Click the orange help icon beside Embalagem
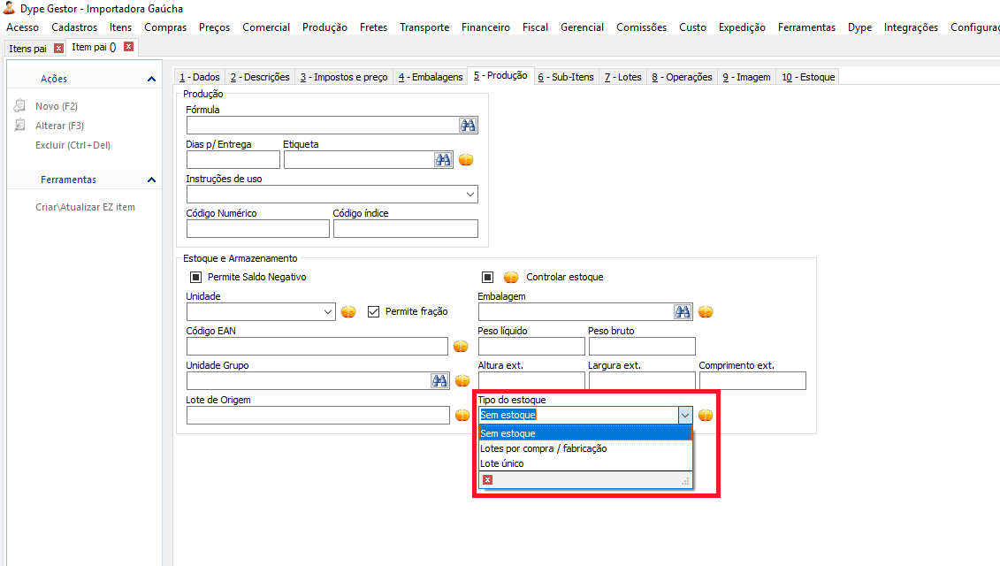Image resolution: width=1000 pixels, height=566 pixels. 706,311
